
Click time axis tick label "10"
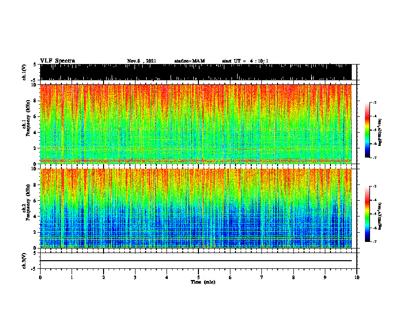point(357,277)
